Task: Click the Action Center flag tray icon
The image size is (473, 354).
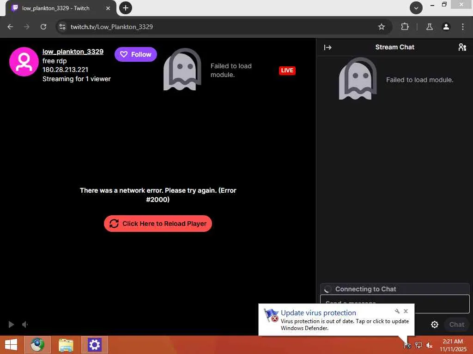Action: pyautogui.click(x=407, y=345)
